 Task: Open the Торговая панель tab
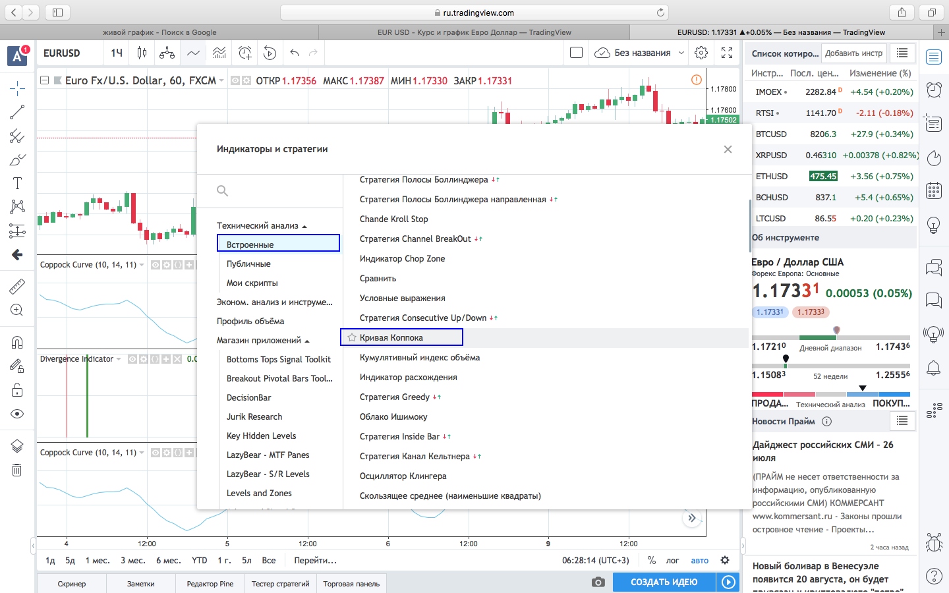pos(351,584)
